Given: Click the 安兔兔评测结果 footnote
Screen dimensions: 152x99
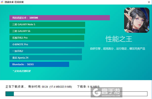Looking at the screenshot, I should pos(22,71).
